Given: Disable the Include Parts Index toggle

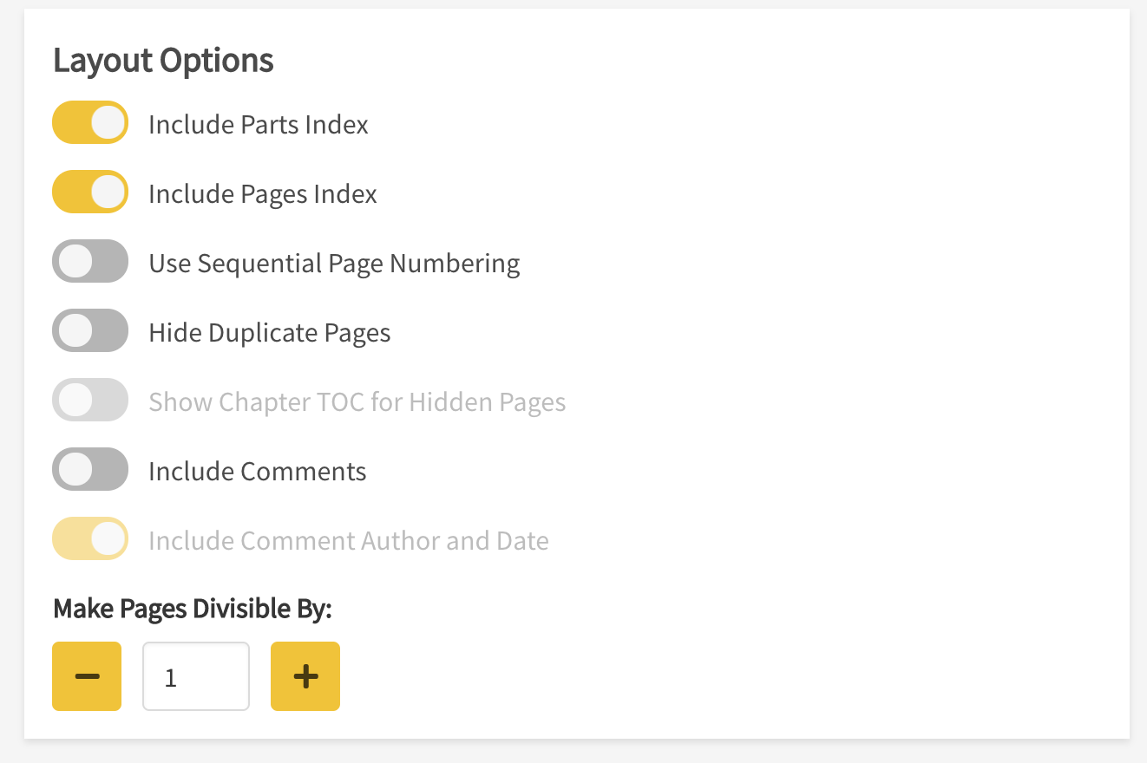Looking at the screenshot, I should pos(90,122).
